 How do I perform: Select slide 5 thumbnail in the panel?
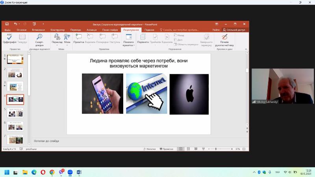pyautogui.click(x=15, y=112)
